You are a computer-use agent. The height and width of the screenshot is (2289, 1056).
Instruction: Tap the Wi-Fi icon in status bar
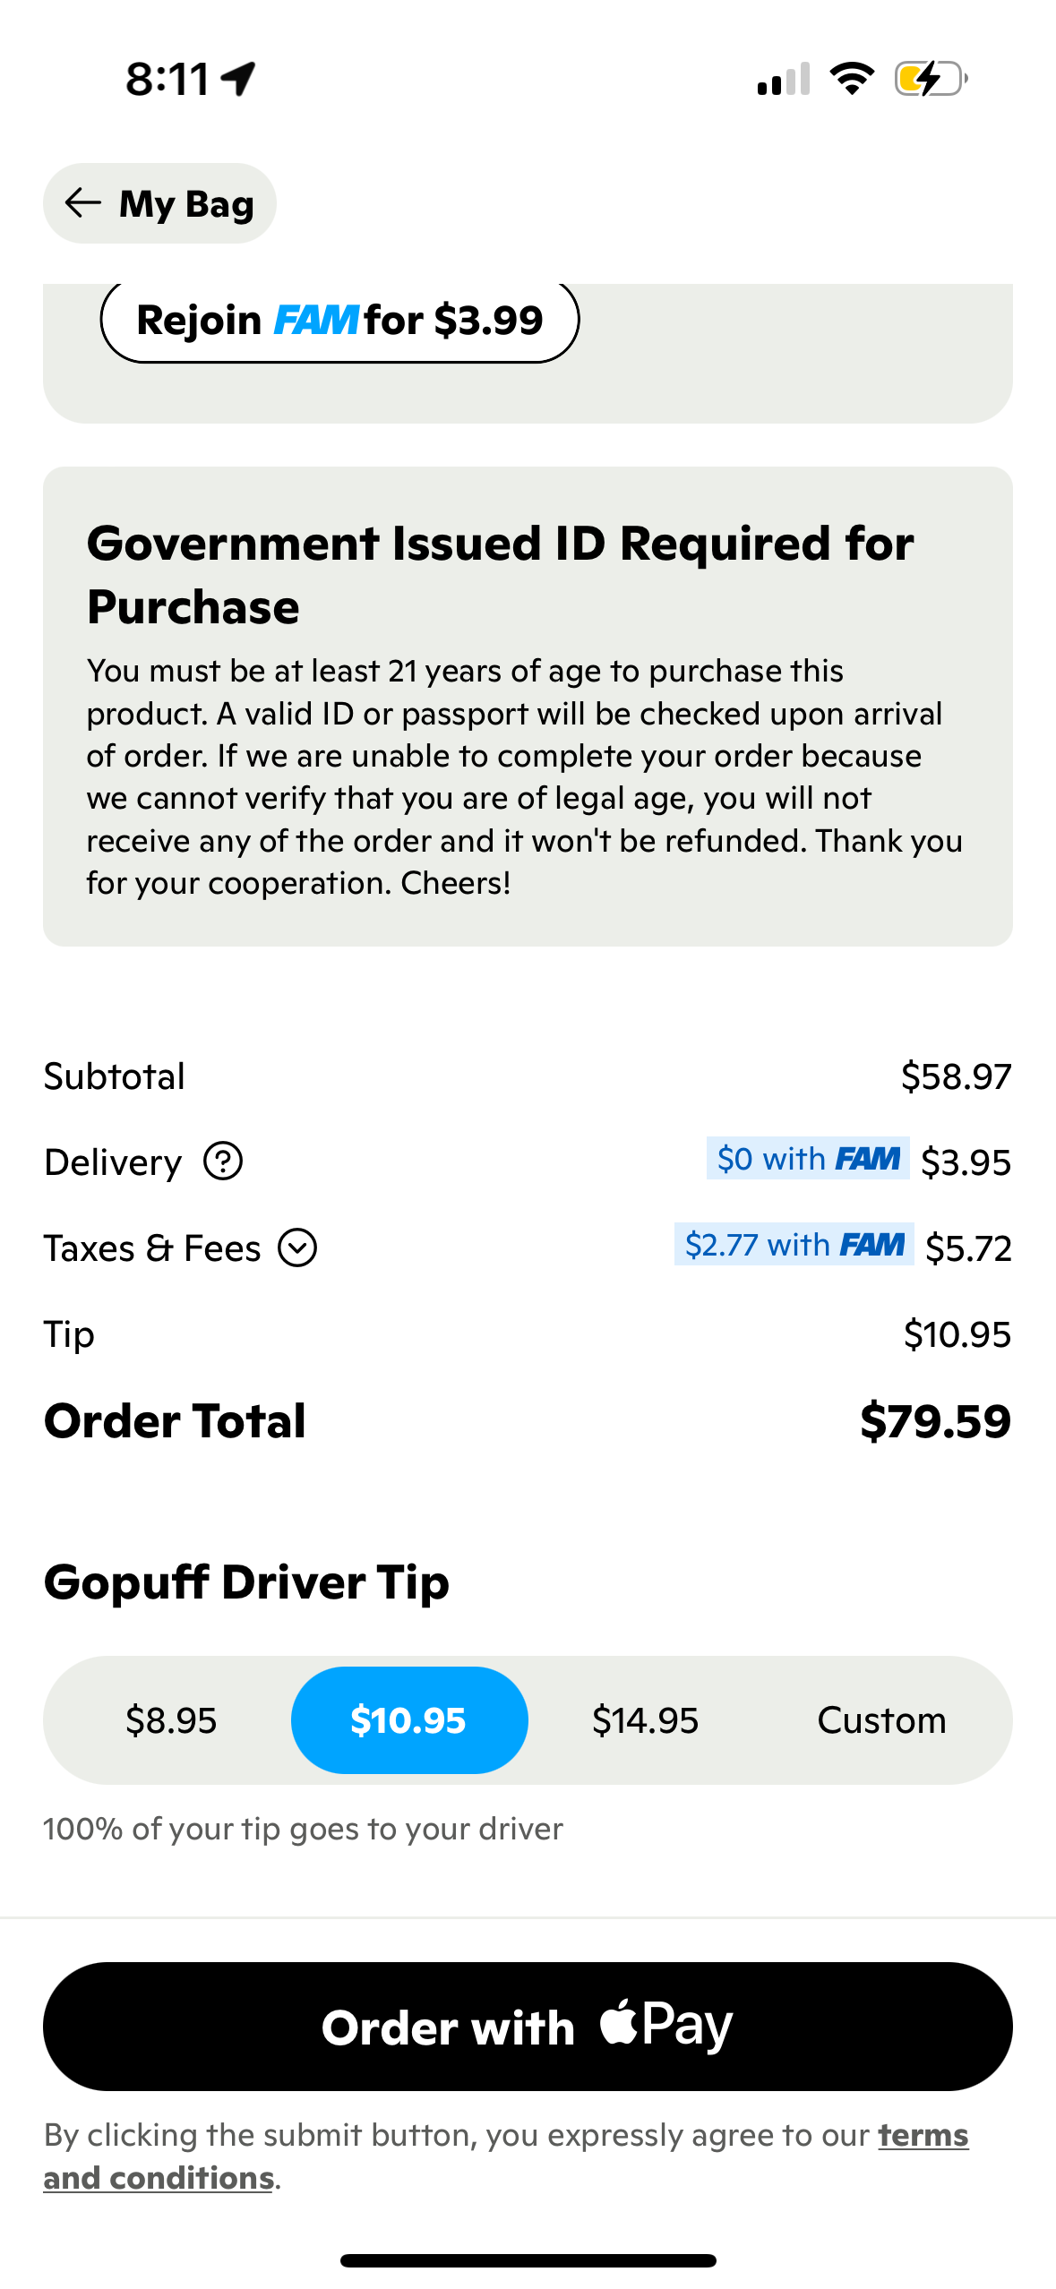click(x=852, y=79)
